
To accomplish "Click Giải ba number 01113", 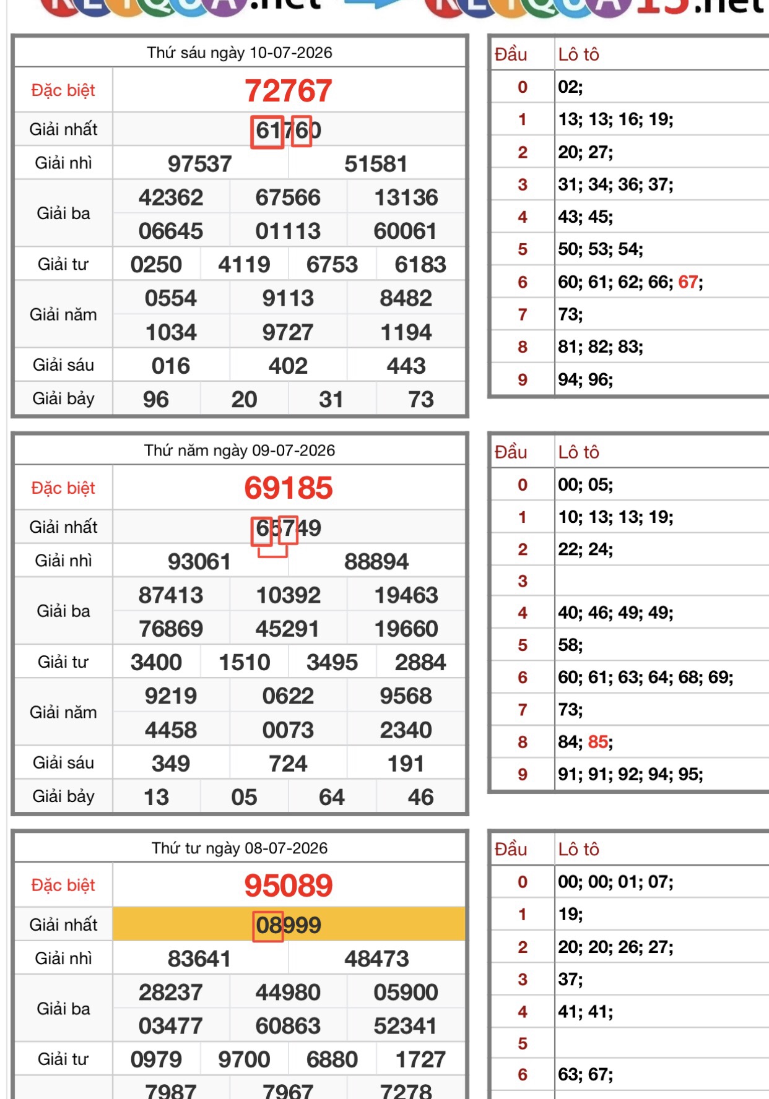I will pyautogui.click(x=289, y=231).
